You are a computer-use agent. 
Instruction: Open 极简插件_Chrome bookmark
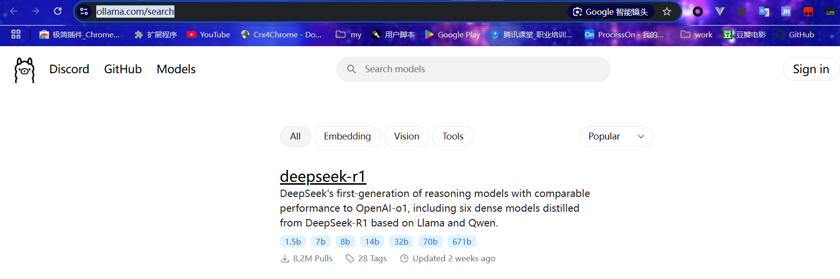tap(80, 34)
